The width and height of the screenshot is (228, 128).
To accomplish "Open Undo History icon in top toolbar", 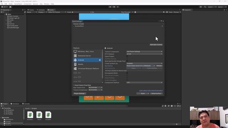I will [x=201, y=7].
